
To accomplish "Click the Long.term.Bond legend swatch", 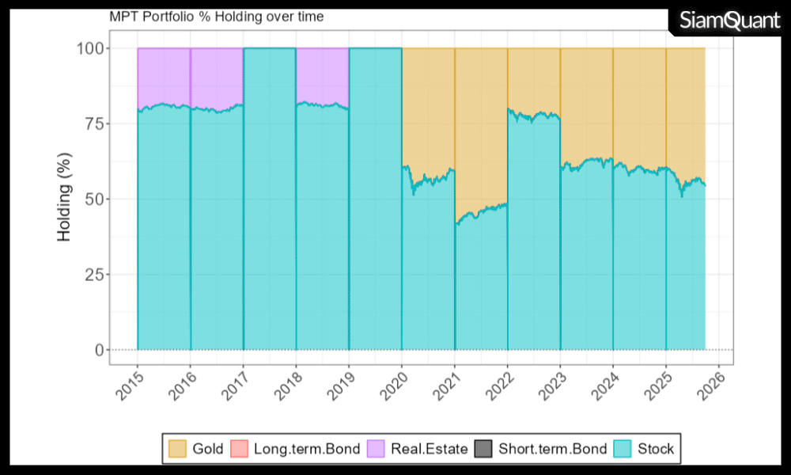I will pos(240,449).
